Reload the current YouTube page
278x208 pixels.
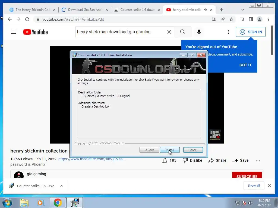click(27, 19)
